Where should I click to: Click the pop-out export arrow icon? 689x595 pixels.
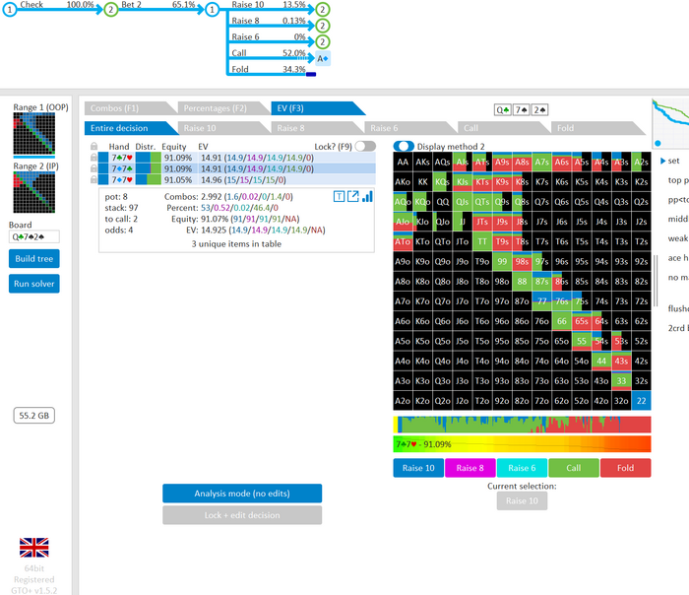pos(353,197)
